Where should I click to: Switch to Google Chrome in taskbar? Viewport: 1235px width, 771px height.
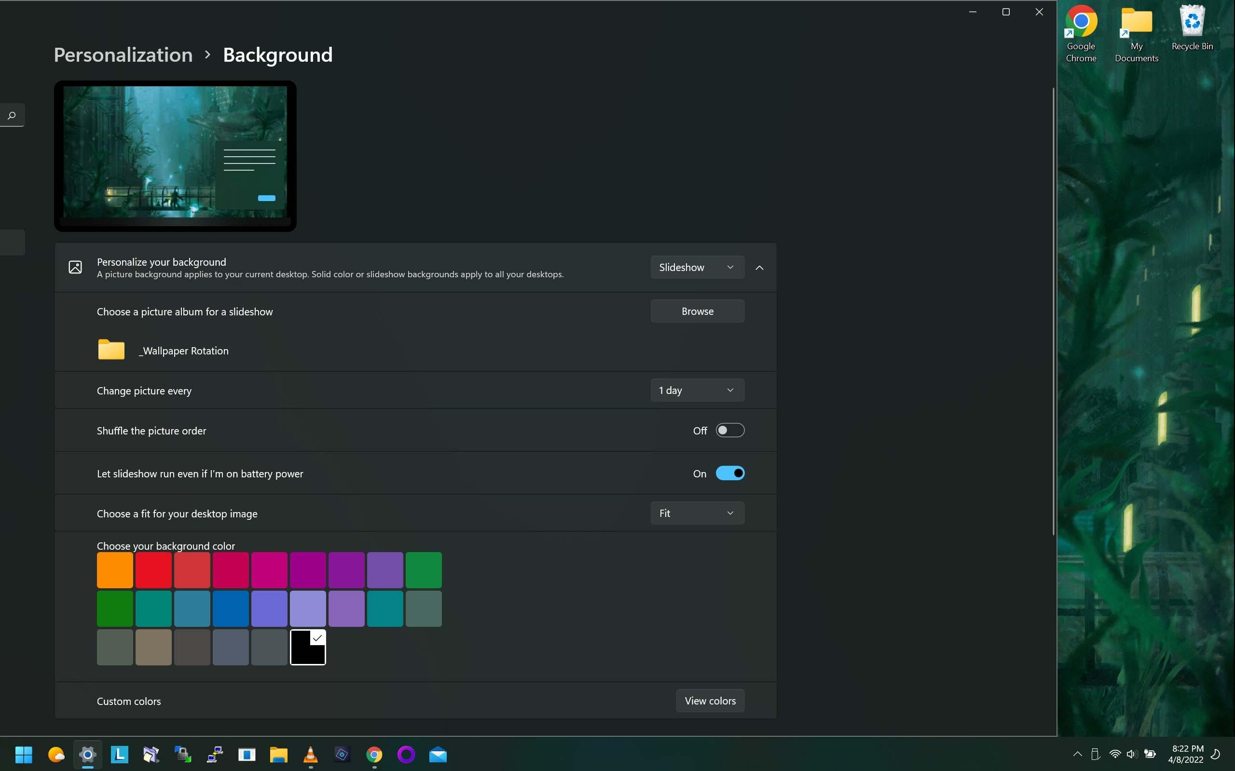tap(374, 754)
